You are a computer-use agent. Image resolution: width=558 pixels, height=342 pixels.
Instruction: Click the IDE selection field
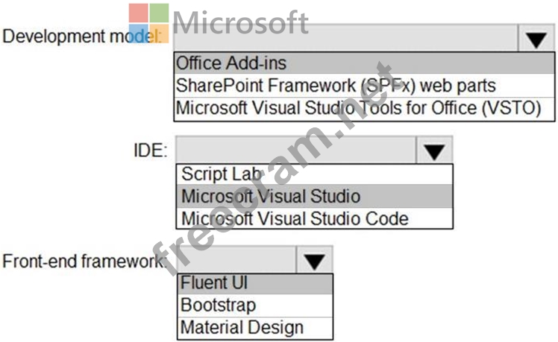[x=296, y=150]
